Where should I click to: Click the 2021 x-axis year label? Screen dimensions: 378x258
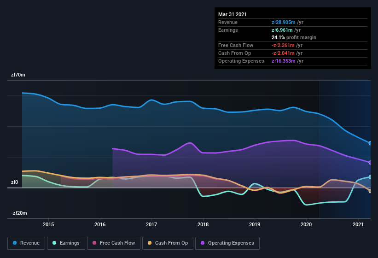358,224
